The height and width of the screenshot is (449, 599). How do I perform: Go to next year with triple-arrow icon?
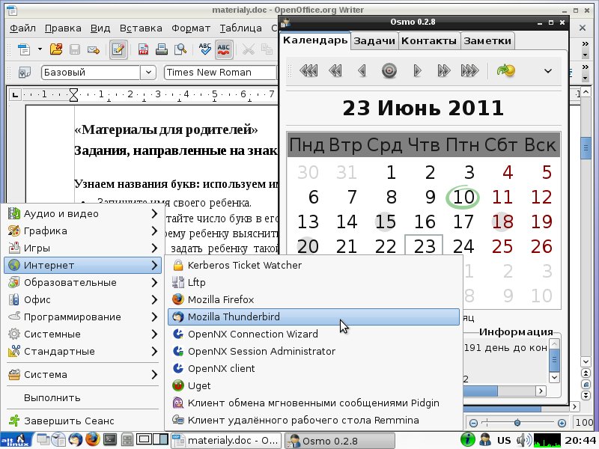[x=470, y=71]
